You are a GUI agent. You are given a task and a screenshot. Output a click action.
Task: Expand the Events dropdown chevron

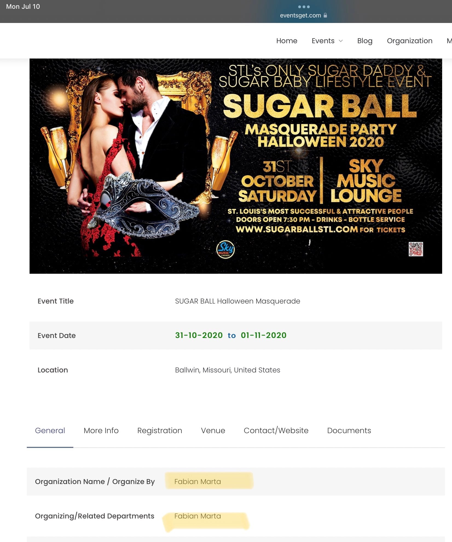click(341, 41)
